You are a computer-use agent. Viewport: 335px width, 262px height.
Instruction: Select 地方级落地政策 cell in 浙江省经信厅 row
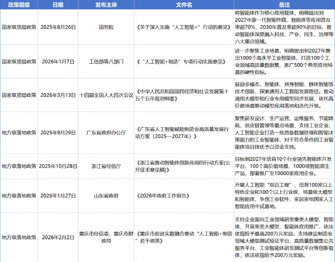(x=19, y=166)
